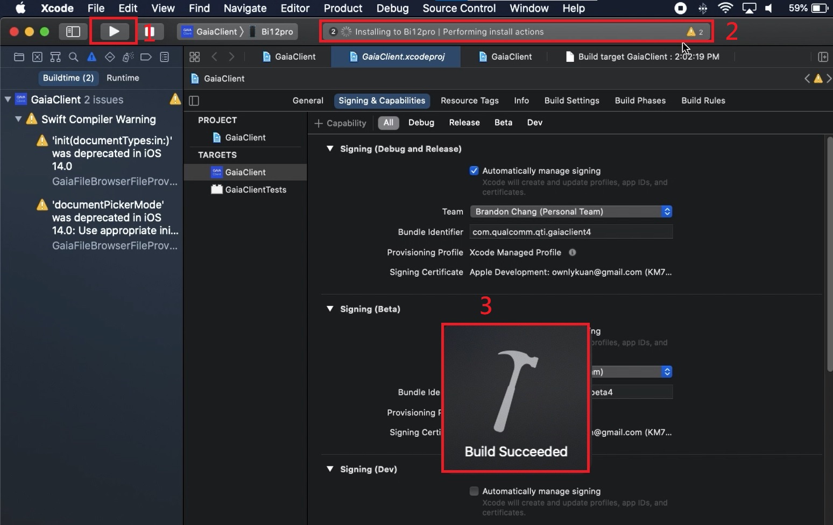Open the Symbol navigator icon
This screenshot has width=833, height=525.
click(55, 56)
